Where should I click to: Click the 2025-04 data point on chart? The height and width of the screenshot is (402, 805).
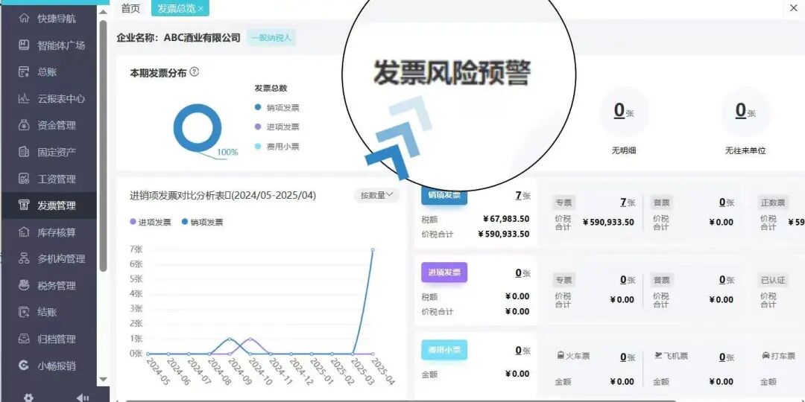[x=373, y=249]
